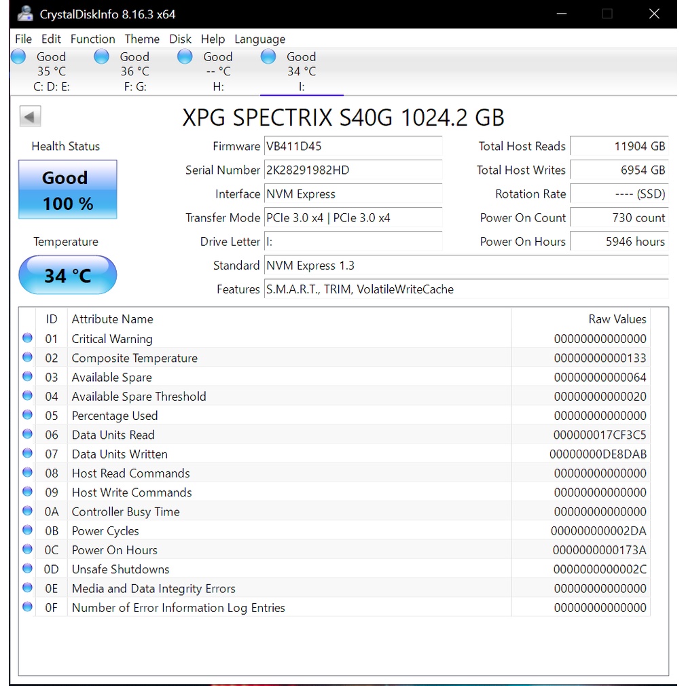Select the Data Units Written row
Image resolution: width=686 pixels, height=686 pixels.
click(x=272, y=454)
